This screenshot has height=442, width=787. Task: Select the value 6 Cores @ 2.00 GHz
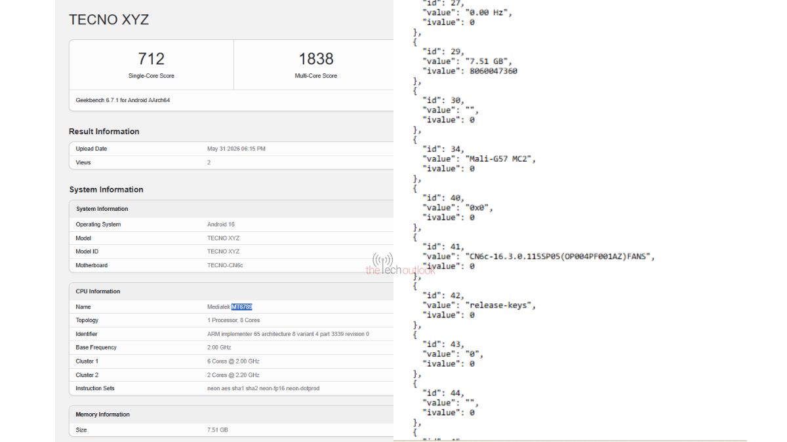coord(233,361)
